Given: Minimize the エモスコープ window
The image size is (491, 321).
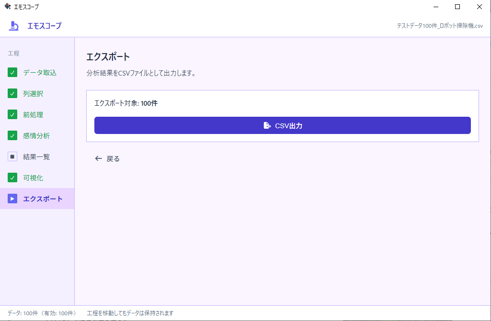Looking at the screenshot, I should tap(435, 7).
